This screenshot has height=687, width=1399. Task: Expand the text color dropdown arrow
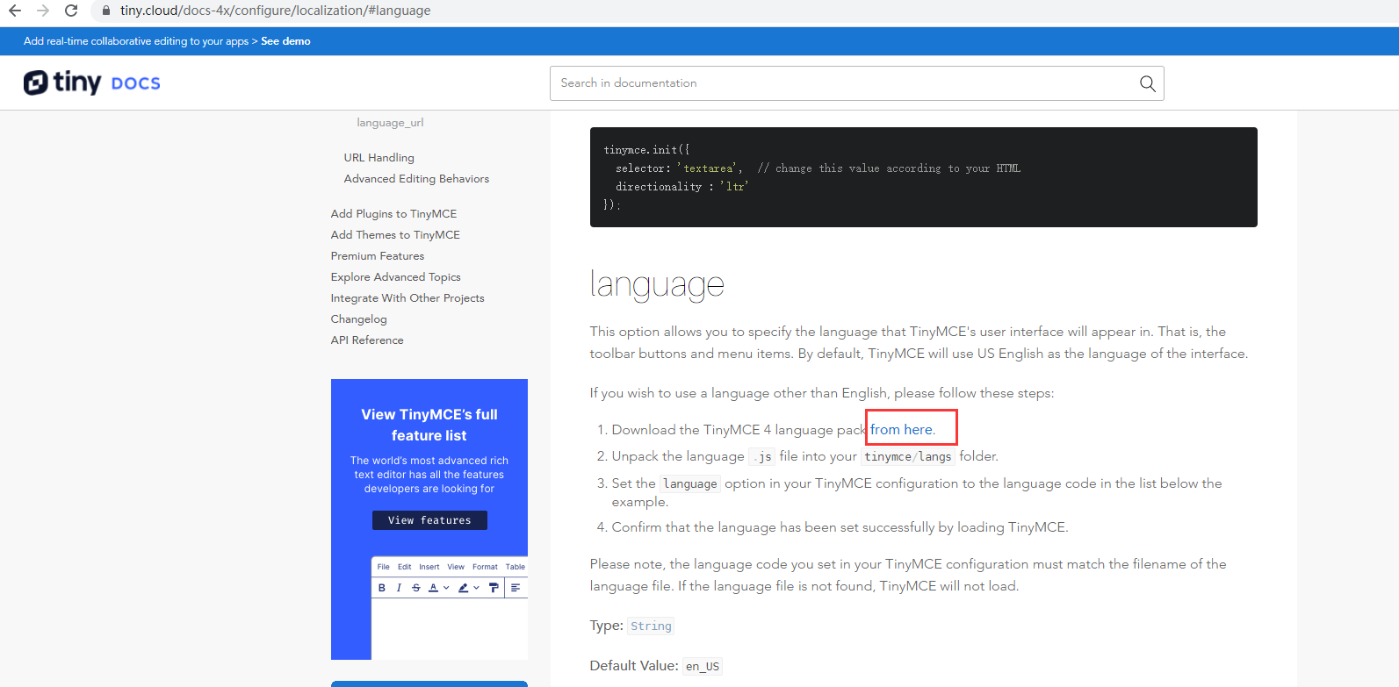[446, 588]
